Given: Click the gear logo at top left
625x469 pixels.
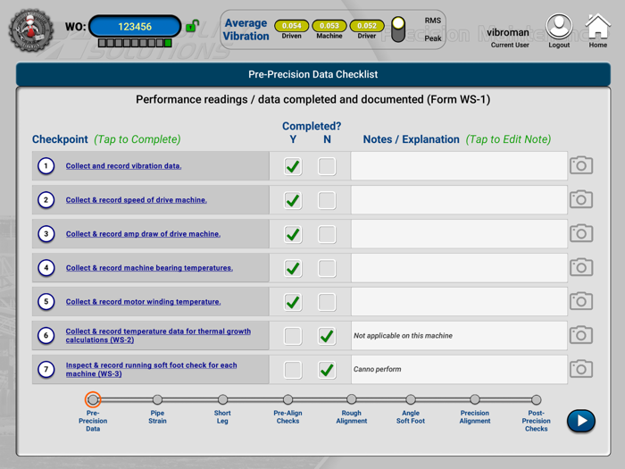Looking at the screenshot, I should point(31,30).
